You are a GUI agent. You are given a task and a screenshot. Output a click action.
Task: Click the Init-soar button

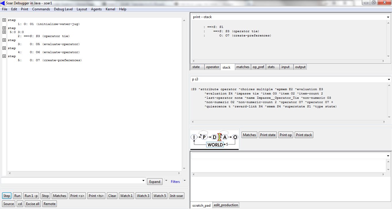[x=177, y=196]
